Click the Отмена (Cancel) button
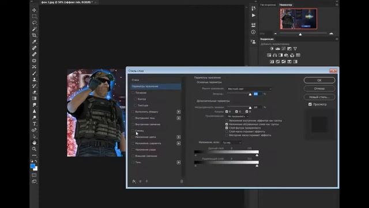This screenshot has height=208, width=369. pyautogui.click(x=319, y=88)
